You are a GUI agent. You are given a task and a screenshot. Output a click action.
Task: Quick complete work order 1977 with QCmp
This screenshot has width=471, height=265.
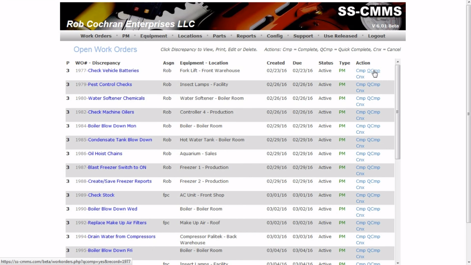(x=373, y=70)
